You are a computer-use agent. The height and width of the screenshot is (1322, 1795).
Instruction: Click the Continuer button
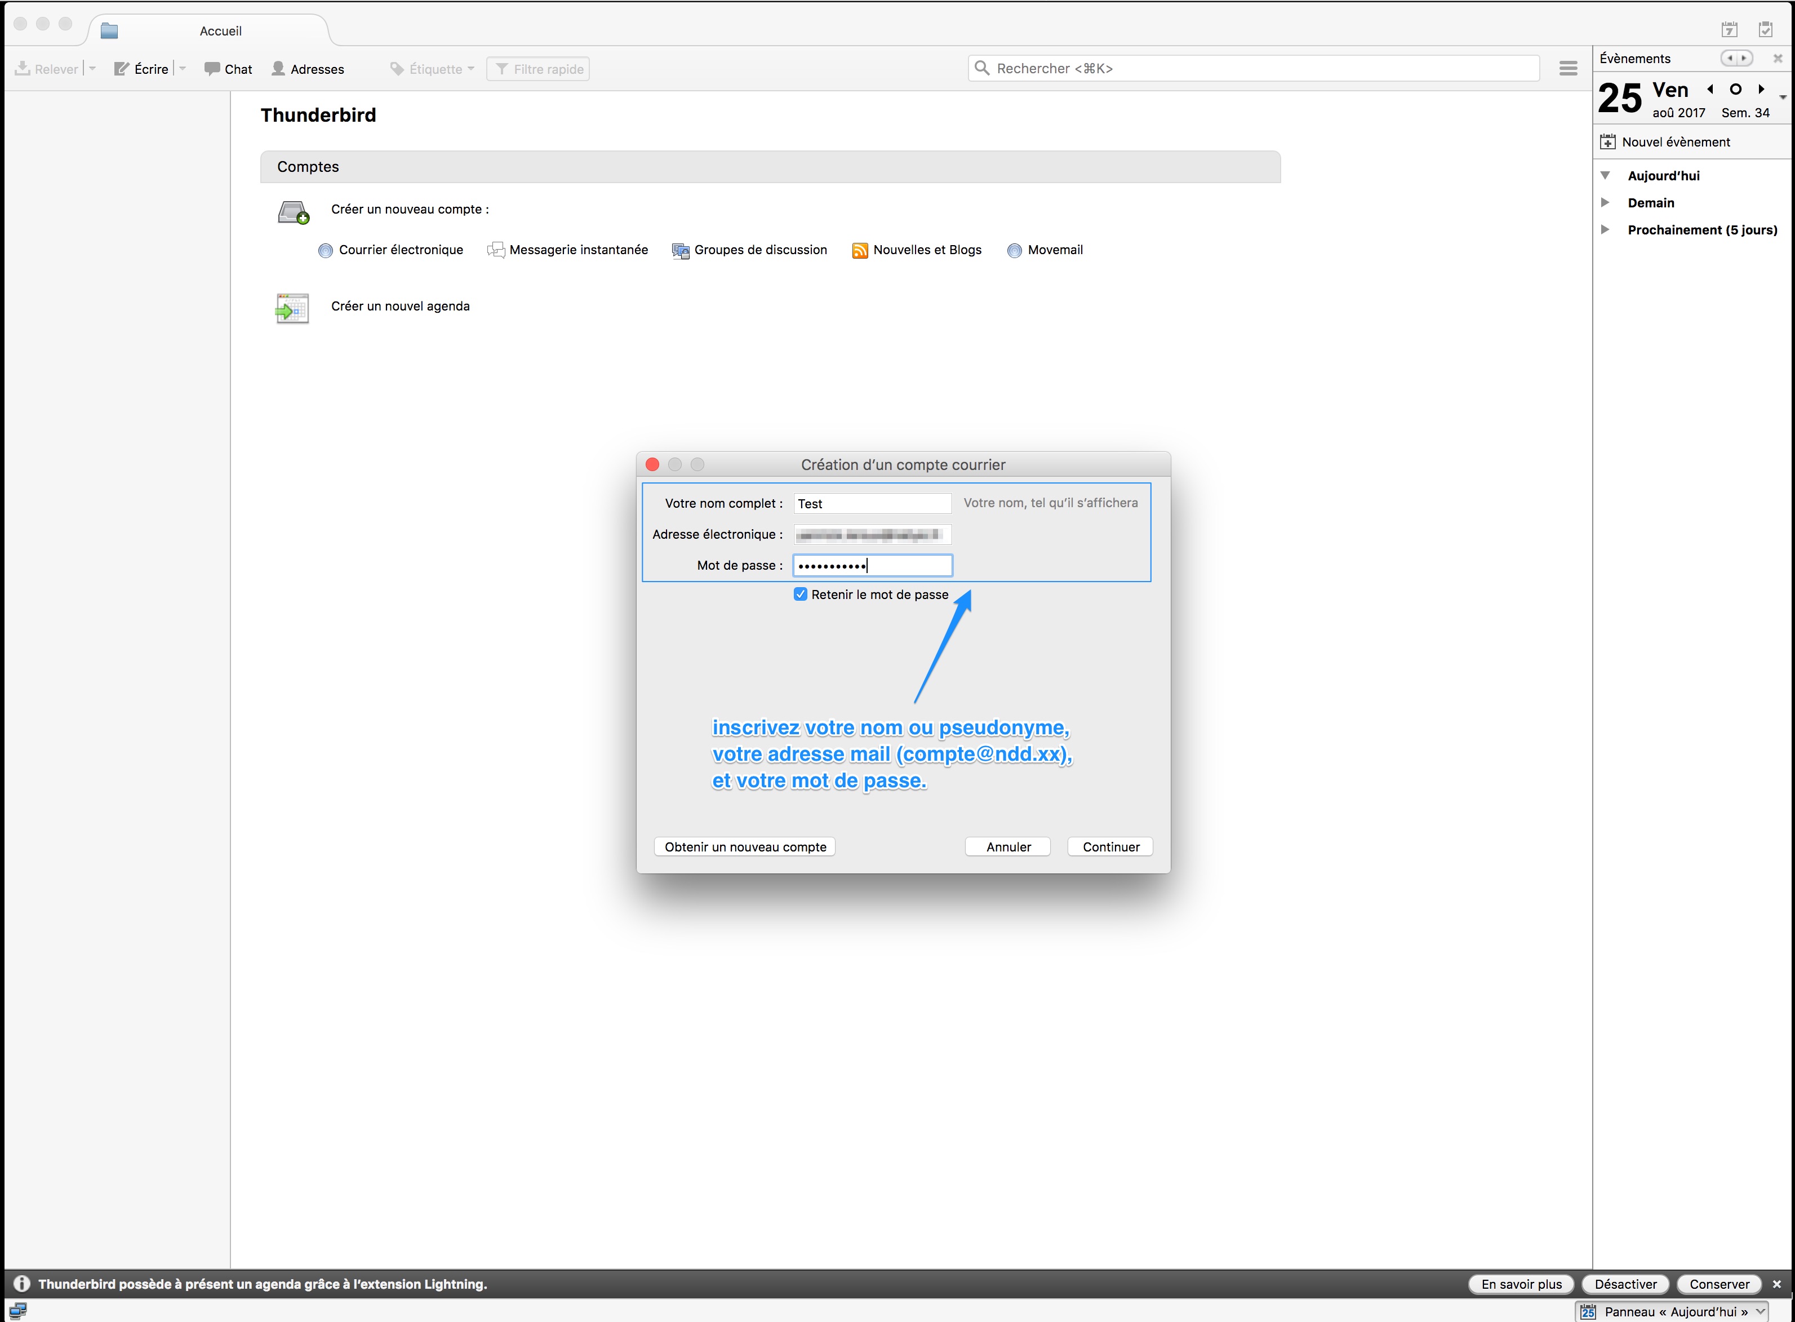pos(1110,846)
